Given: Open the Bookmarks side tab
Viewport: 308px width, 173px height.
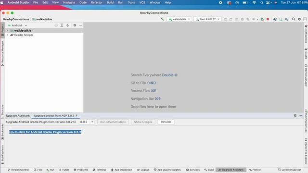Looking at the screenshot, I should pos(2,132).
